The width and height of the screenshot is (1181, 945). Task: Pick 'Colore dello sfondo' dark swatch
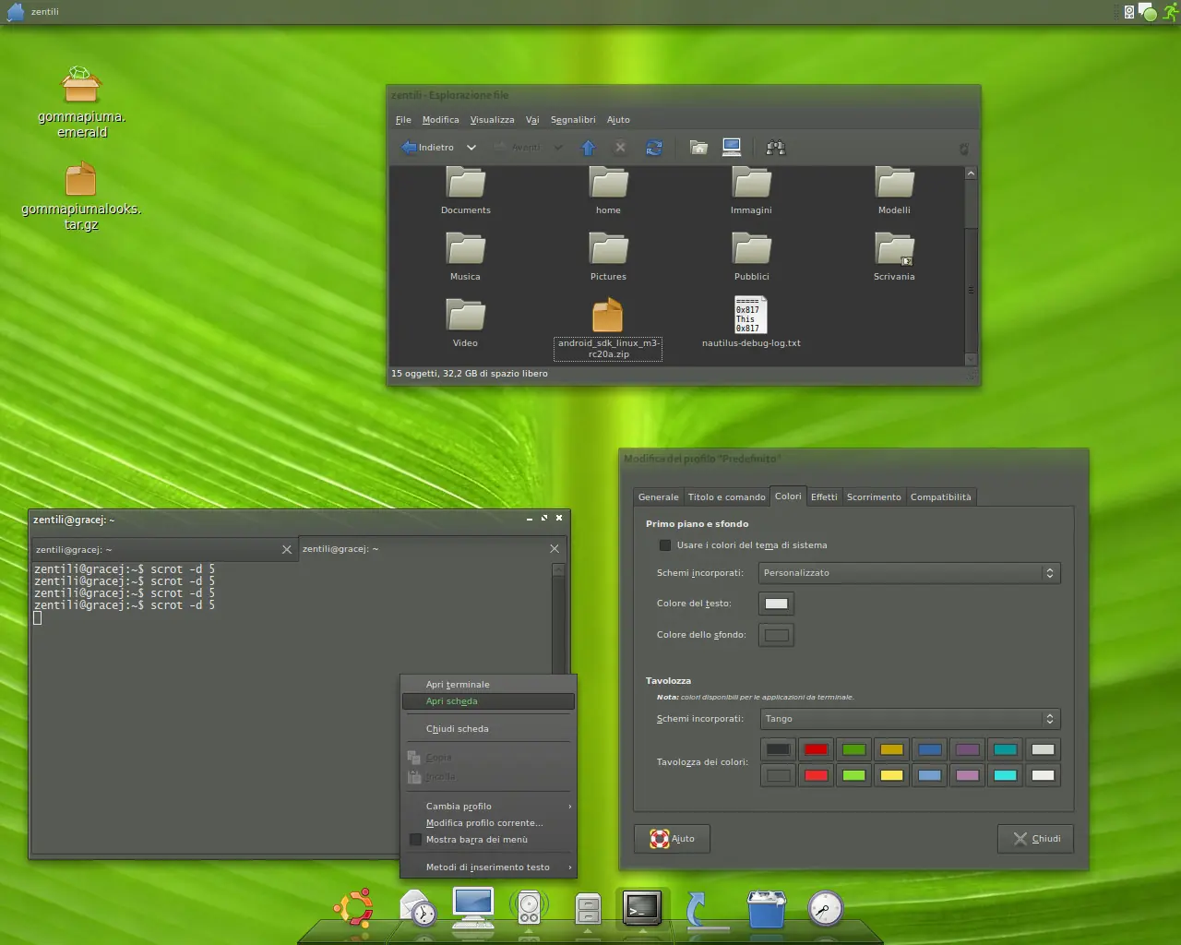pos(777,635)
